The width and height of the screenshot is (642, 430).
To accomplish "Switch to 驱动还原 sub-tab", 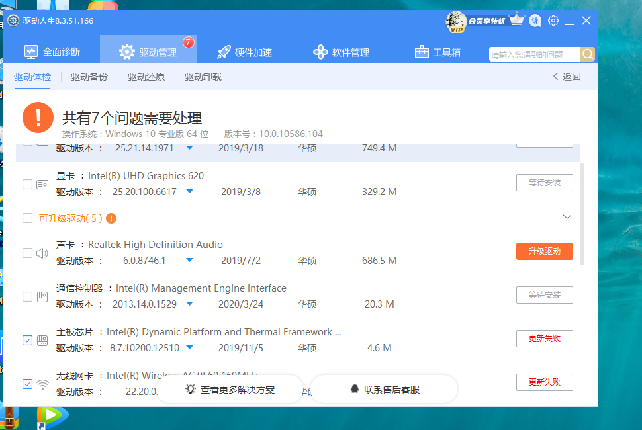I will tap(146, 77).
